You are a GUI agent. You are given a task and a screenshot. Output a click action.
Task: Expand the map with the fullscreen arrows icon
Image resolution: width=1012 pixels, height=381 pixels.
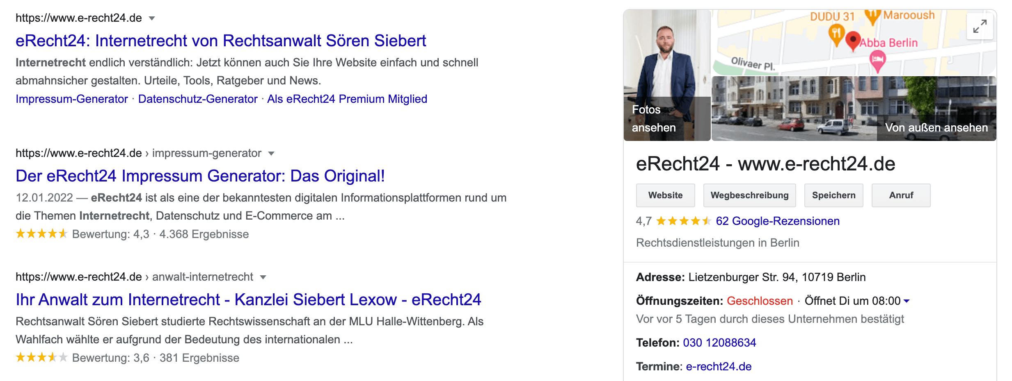click(x=980, y=27)
